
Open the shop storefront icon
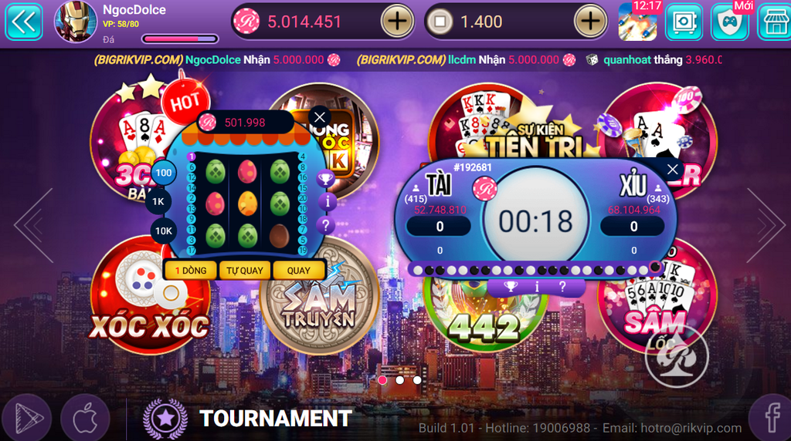tap(775, 22)
